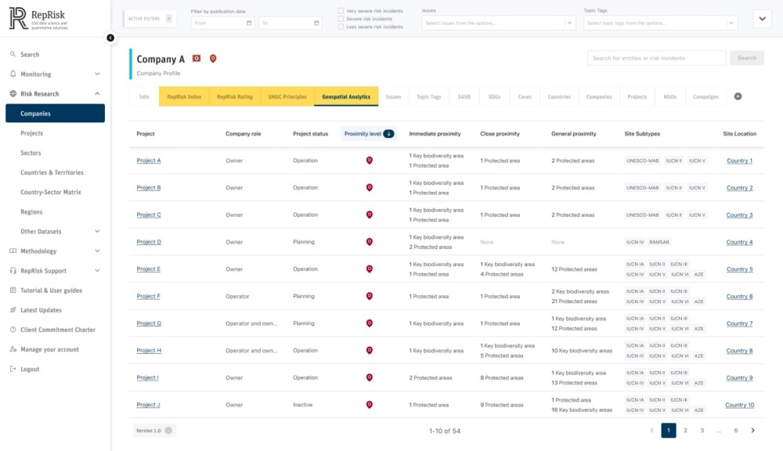Click the location pin icon beside Company A
Viewport: 783px width, 451px height.
[212, 59]
